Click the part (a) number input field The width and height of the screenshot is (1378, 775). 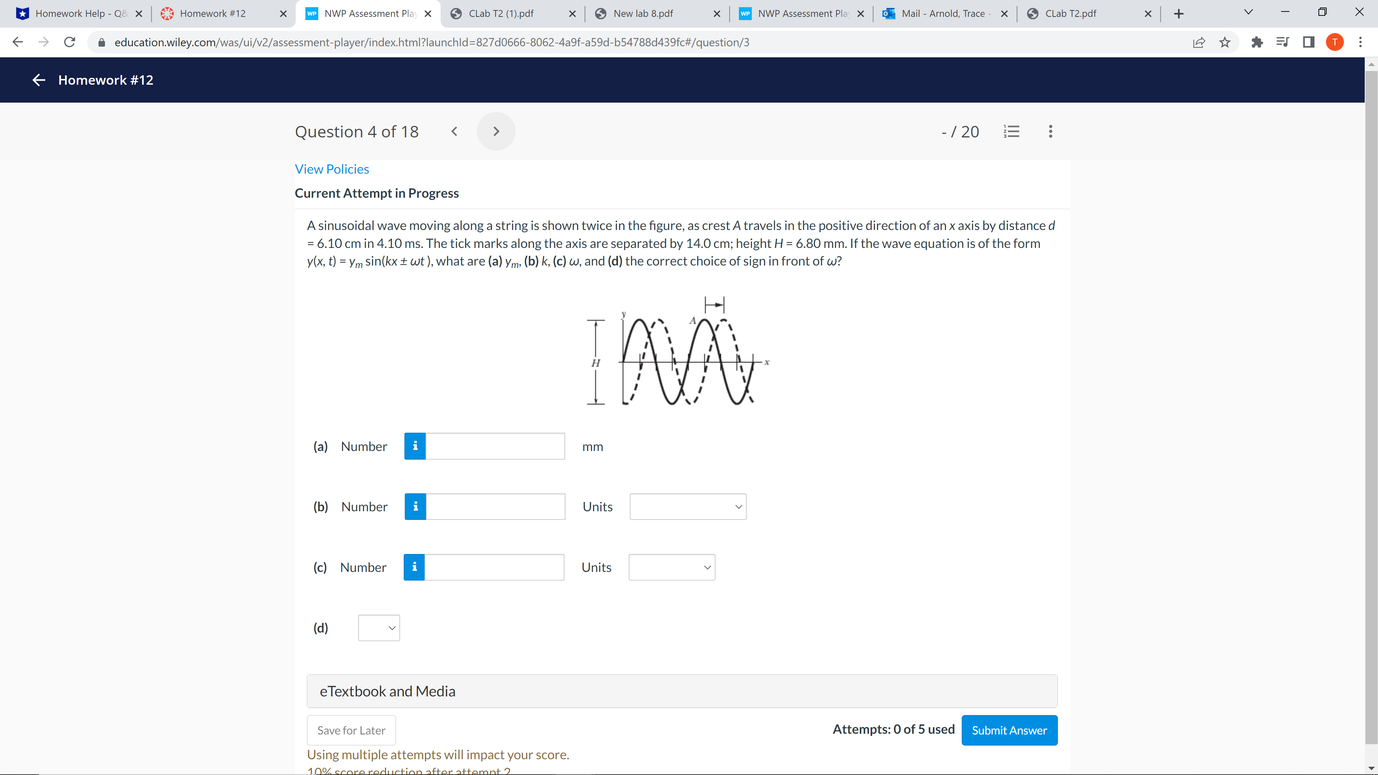495,446
